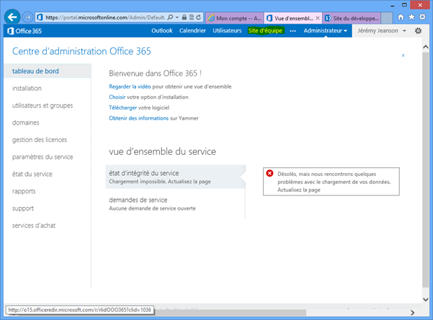Click the vertical scrollbar thumb
This screenshot has height=320, width=433.
[426, 170]
